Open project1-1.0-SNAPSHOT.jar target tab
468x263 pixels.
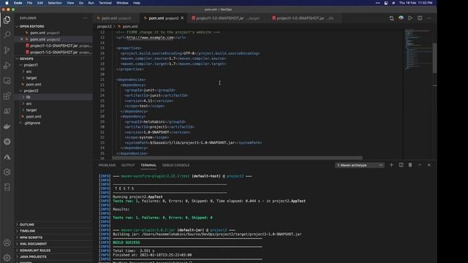click(226, 18)
